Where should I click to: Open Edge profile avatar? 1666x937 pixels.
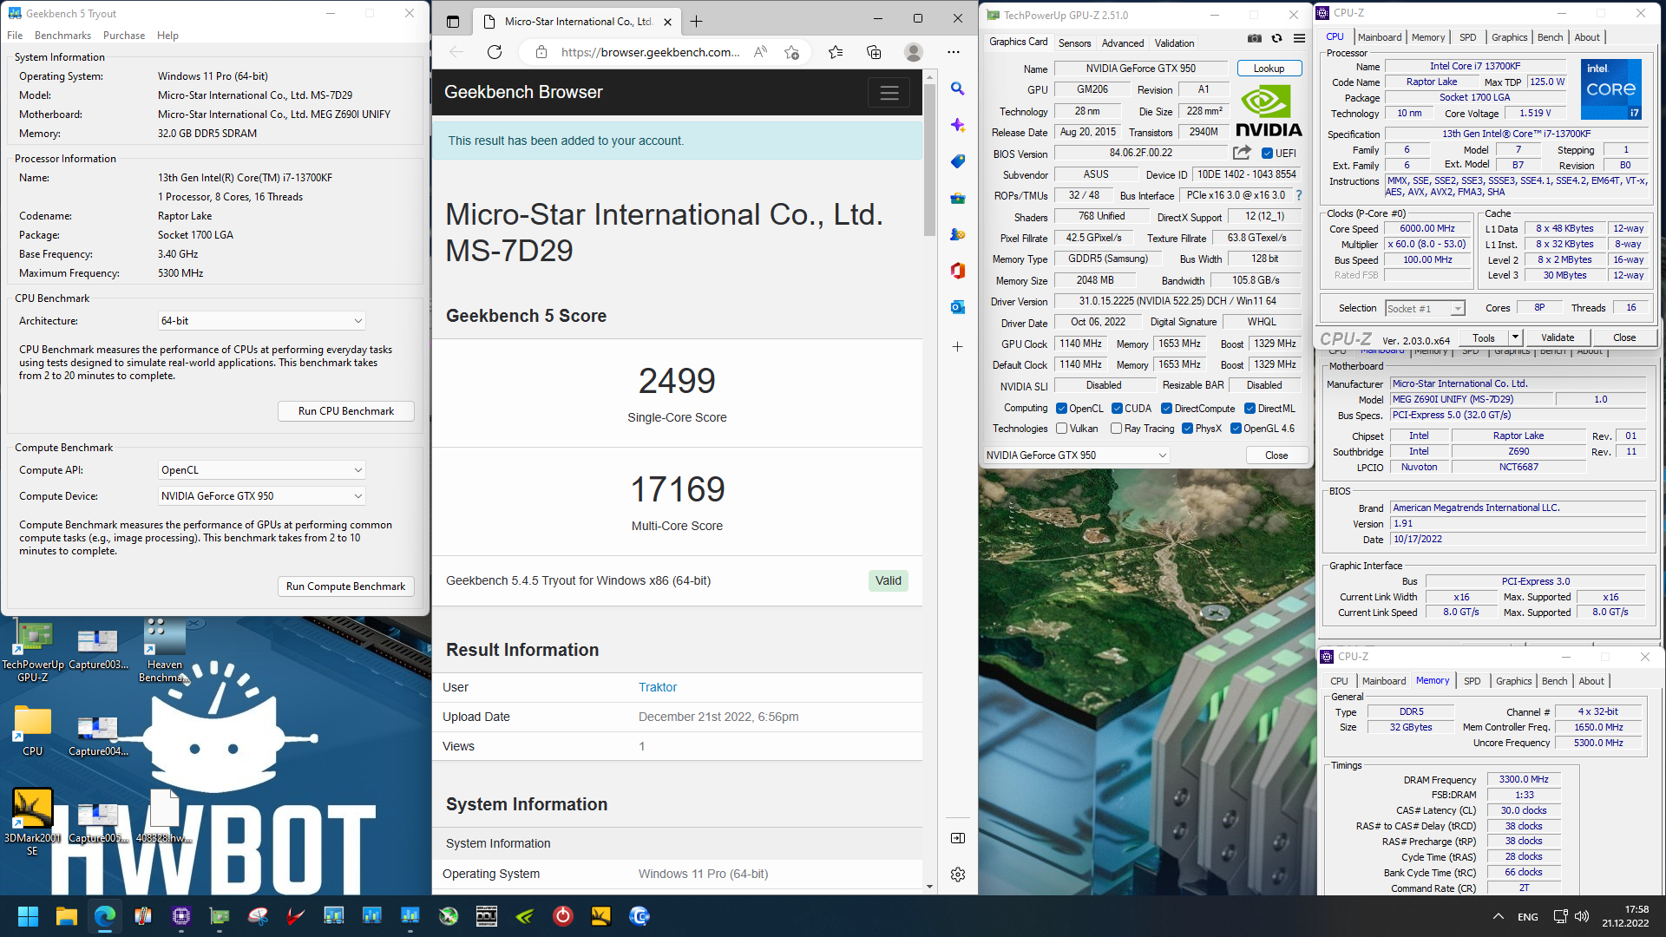914,52
